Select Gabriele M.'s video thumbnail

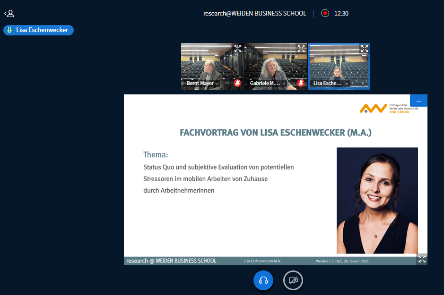[276, 66]
